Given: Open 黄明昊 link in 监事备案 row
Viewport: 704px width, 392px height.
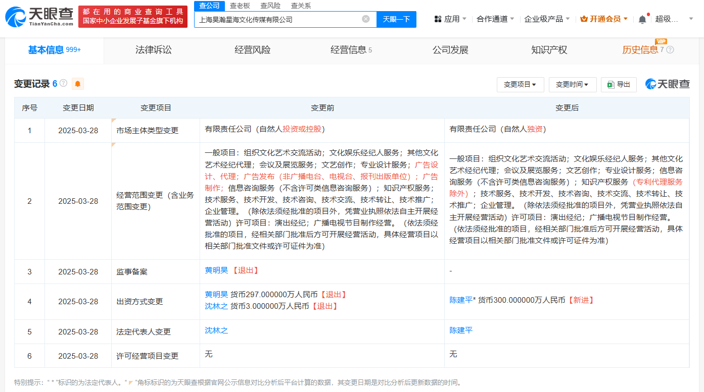Looking at the screenshot, I should point(216,270).
